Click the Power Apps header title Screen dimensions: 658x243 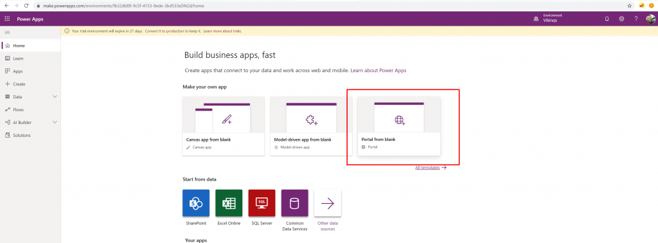(30, 19)
